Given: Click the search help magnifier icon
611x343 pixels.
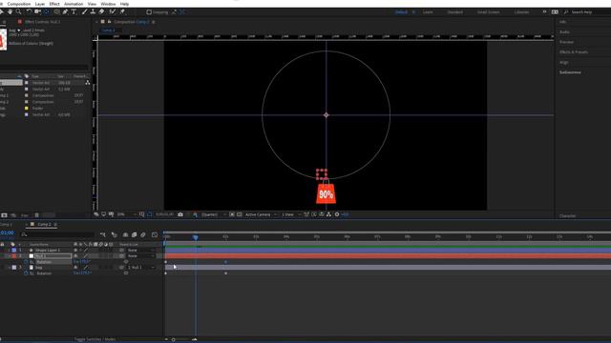Looking at the screenshot, I should coord(566,12).
